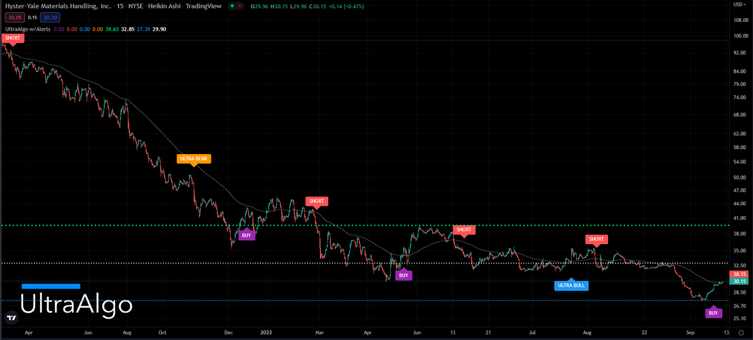Image resolution: width=753 pixels, height=340 pixels.
Task: Click the open price O29.96 readout
Action: pos(259,6)
